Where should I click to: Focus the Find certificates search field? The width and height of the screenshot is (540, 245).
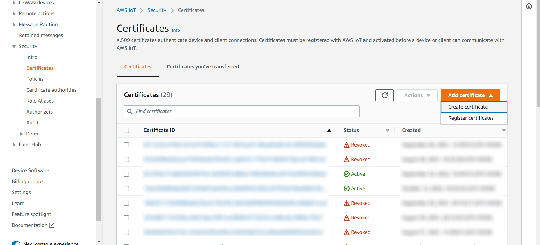click(245, 111)
